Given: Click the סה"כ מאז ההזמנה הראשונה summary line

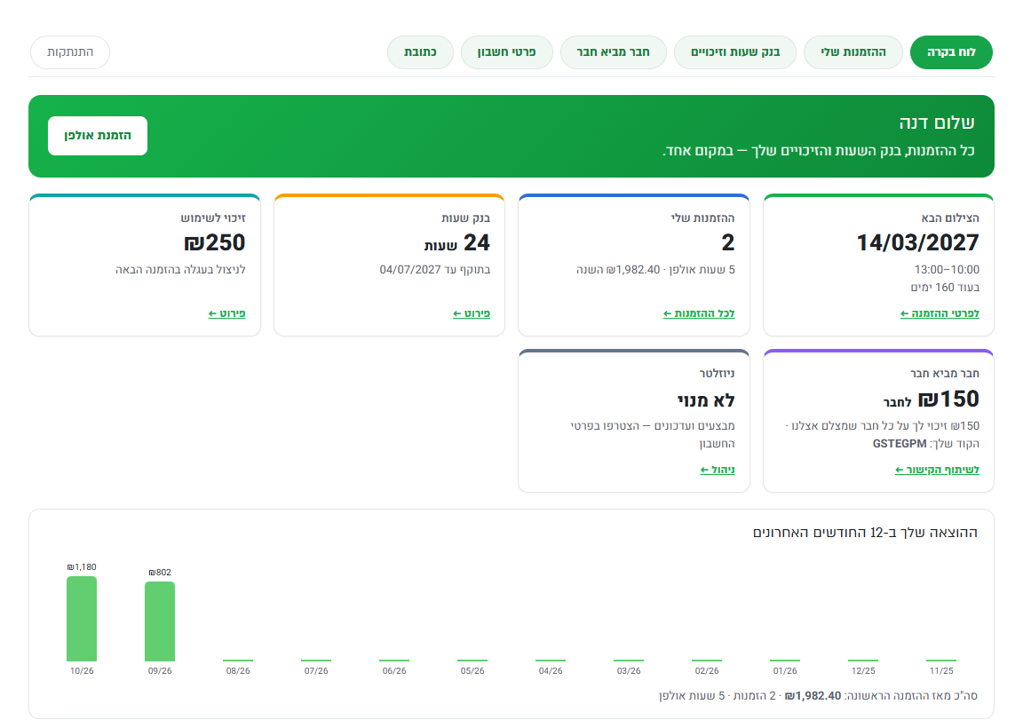Looking at the screenshot, I should pos(818,696).
